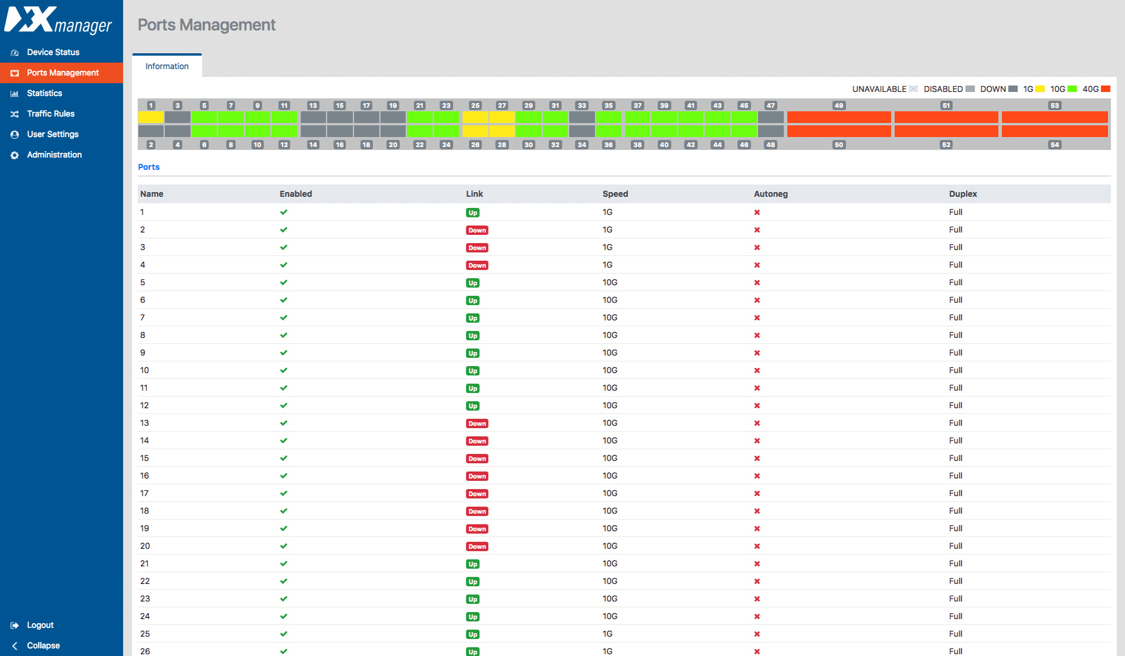This screenshot has width=1125, height=656.
Task: Select yellow port 25 in the port diagram
Action: pos(475,117)
